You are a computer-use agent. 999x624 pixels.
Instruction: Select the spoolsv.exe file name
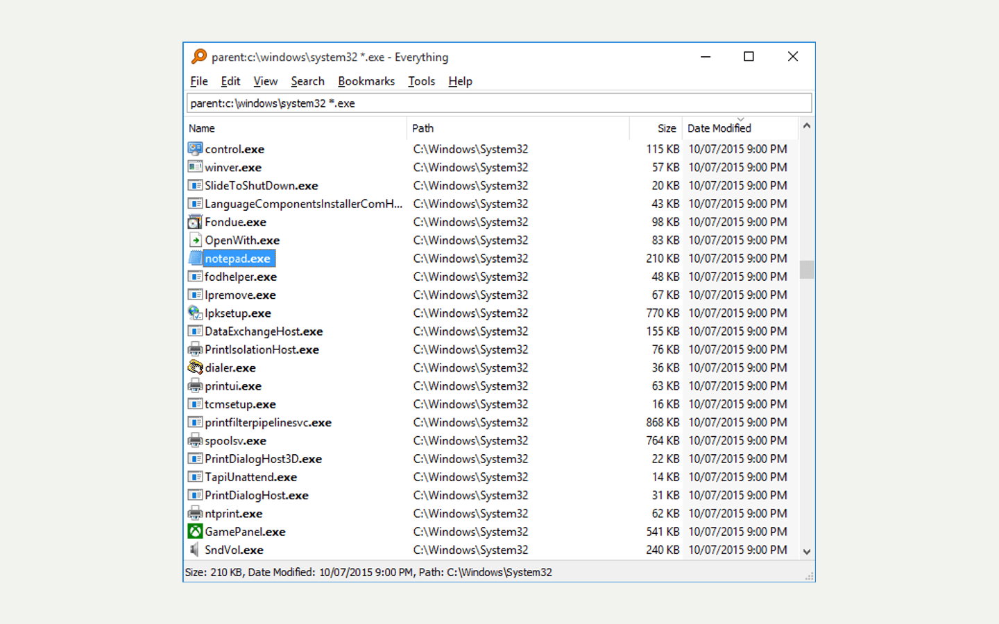(235, 441)
